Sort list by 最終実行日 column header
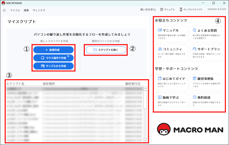The image size is (229, 145). [133, 84]
